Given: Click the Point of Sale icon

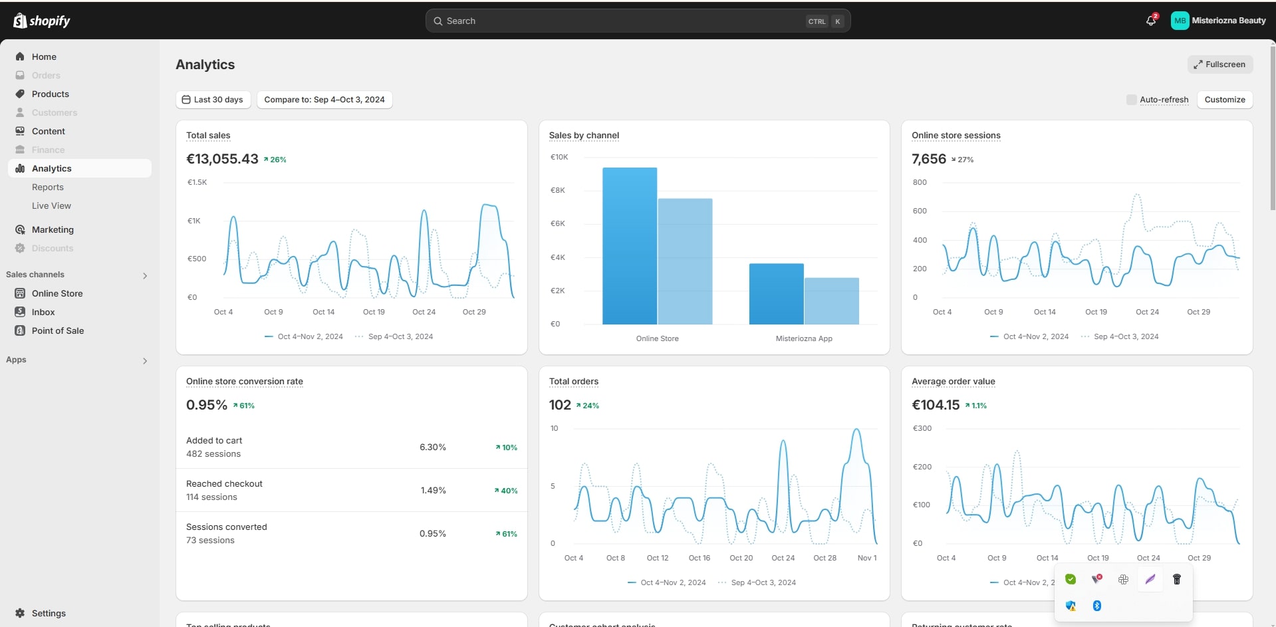Looking at the screenshot, I should point(20,330).
